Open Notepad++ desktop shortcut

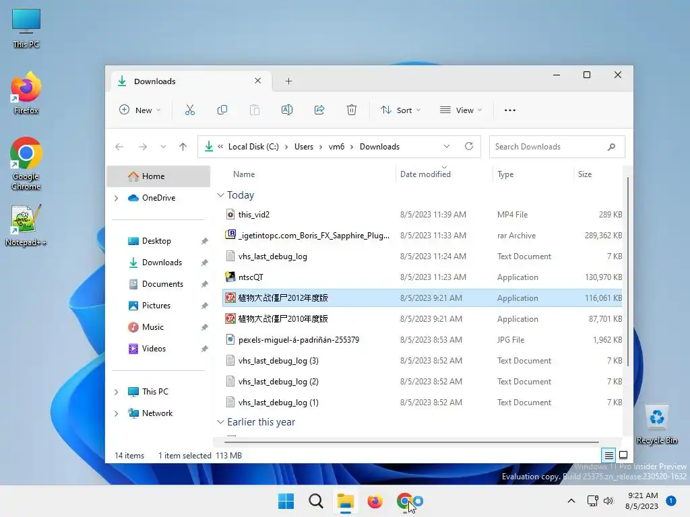(x=26, y=226)
